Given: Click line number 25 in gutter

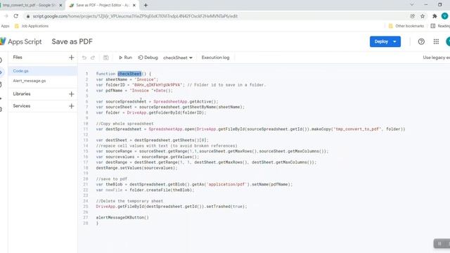Looking at the screenshot, I should (86, 207).
